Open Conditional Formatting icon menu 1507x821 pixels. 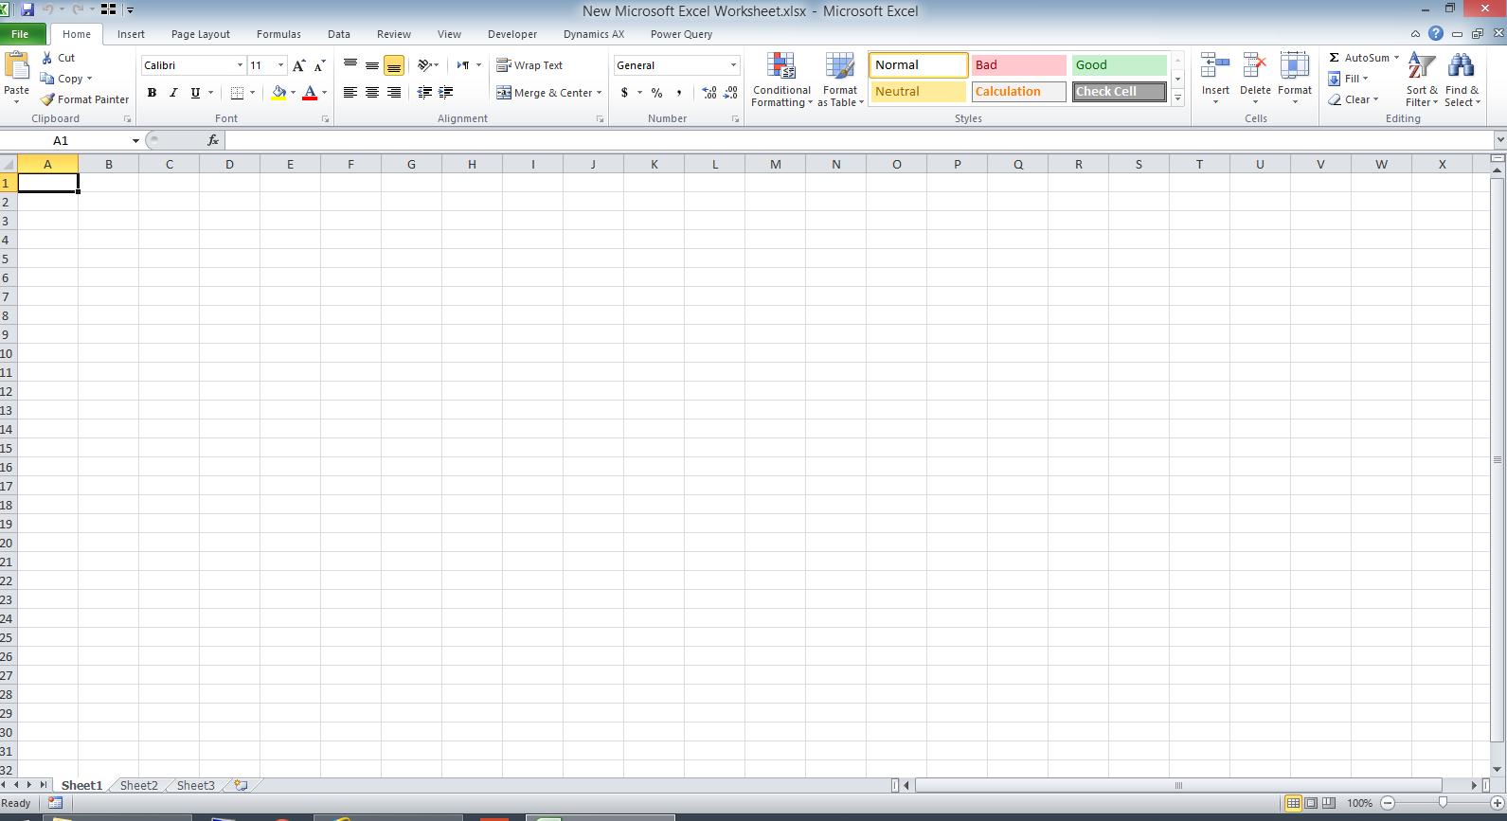point(781,66)
